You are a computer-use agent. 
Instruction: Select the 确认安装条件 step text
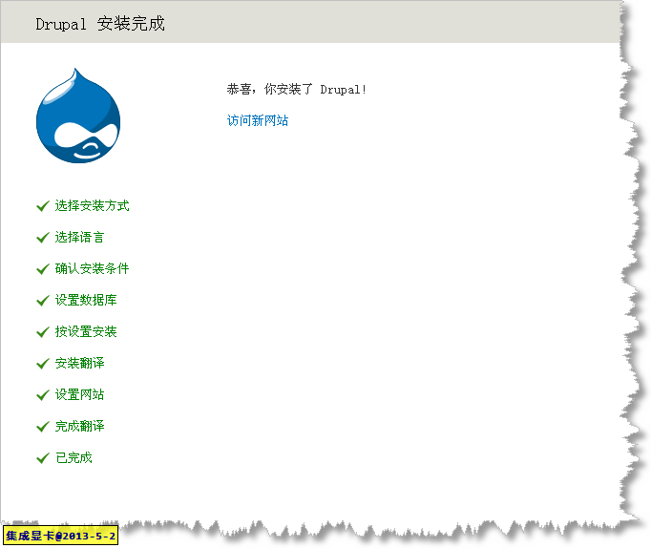click(x=93, y=268)
